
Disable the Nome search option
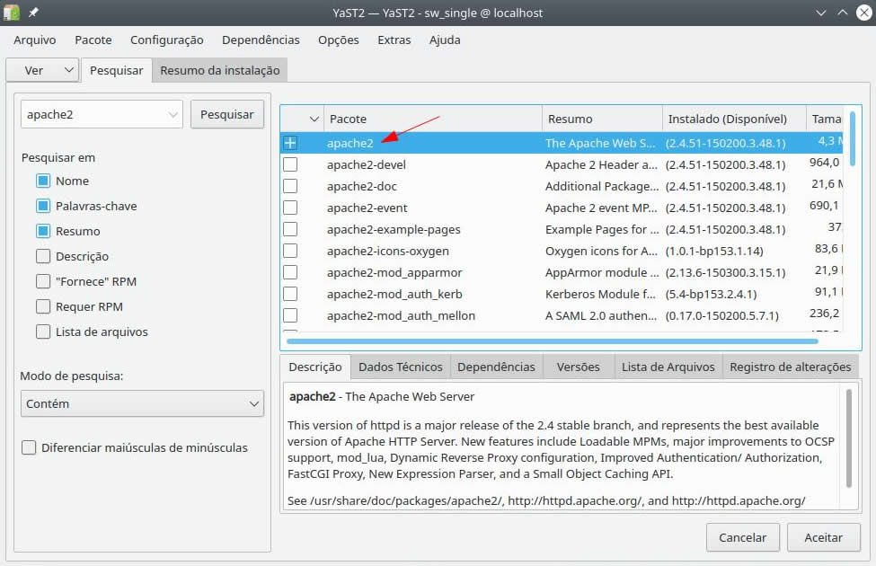pos(43,181)
